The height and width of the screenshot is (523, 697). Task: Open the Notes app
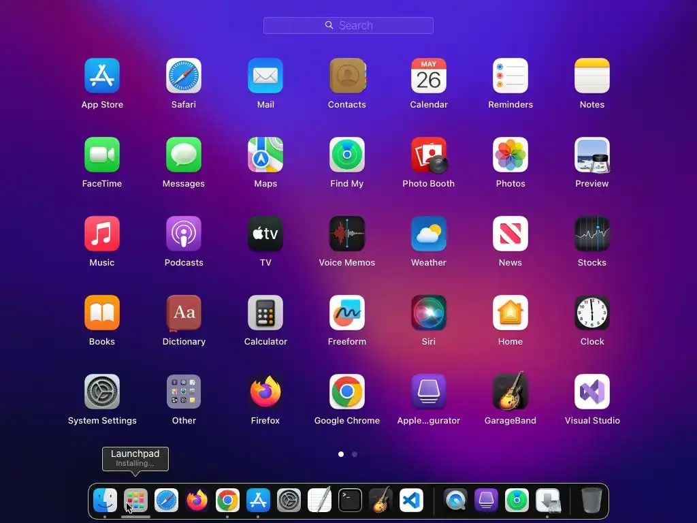[x=592, y=76]
